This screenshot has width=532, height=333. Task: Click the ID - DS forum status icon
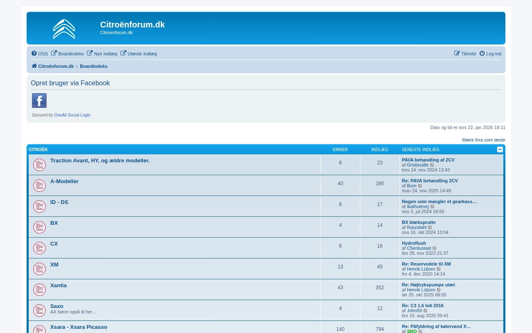click(39, 206)
